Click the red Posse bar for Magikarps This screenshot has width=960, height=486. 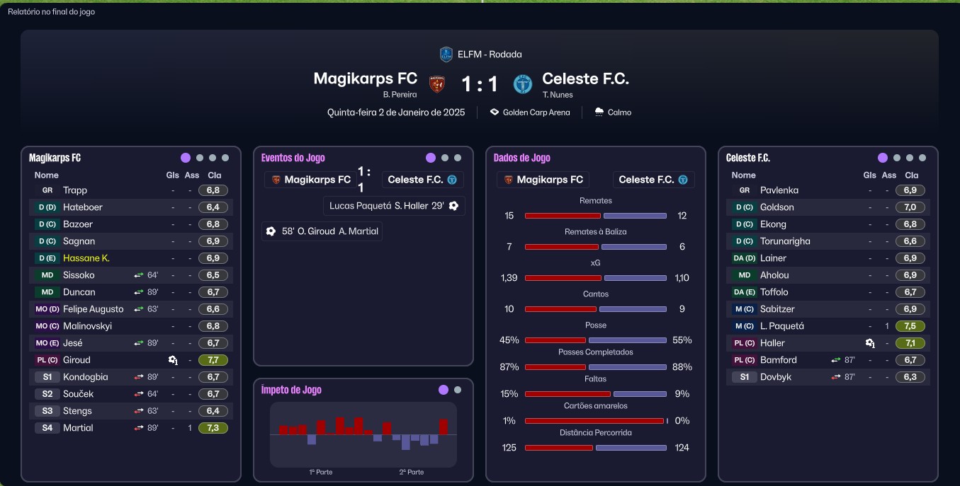click(x=555, y=340)
